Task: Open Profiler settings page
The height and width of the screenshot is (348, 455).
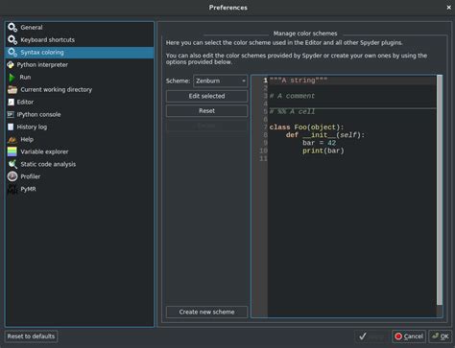Action: point(80,176)
